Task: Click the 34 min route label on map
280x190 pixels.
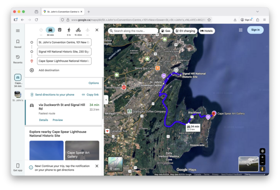Action: click(193, 127)
